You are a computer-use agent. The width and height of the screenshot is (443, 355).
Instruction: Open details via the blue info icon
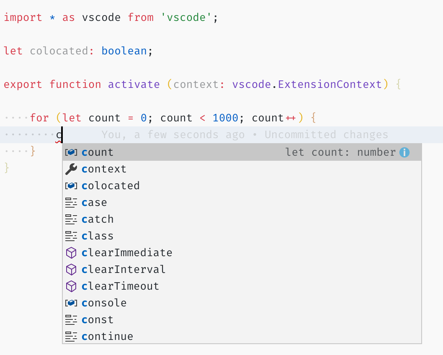404,152
